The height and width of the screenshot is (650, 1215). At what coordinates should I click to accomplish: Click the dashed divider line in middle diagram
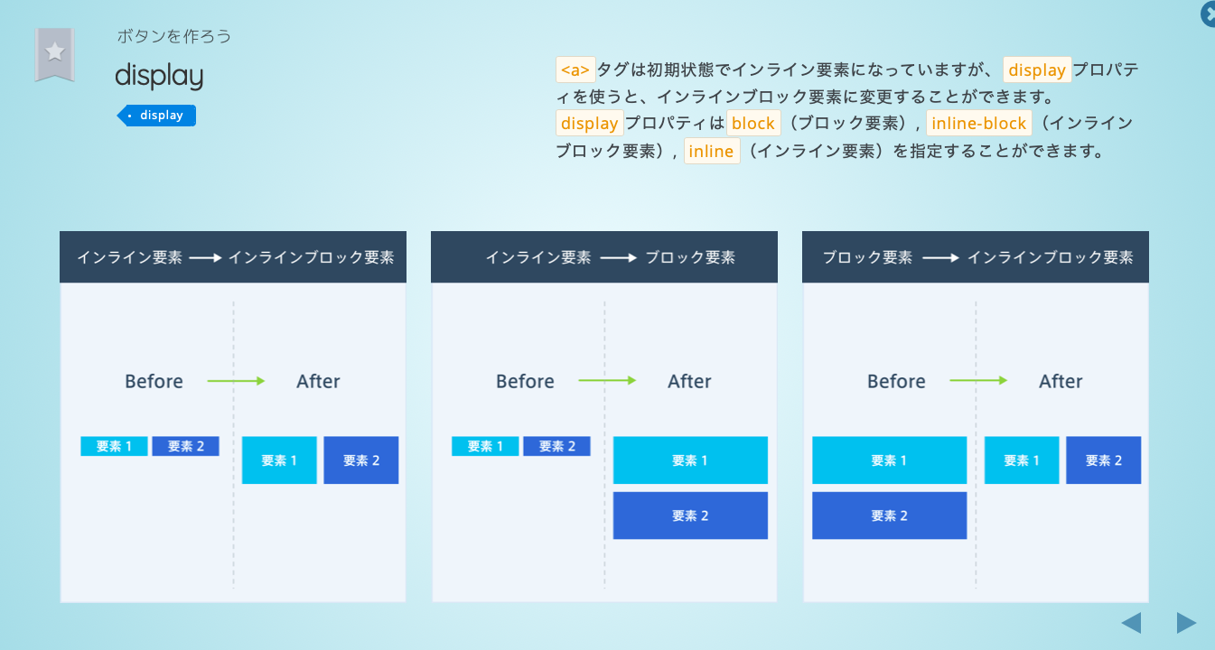pos(604,442)
